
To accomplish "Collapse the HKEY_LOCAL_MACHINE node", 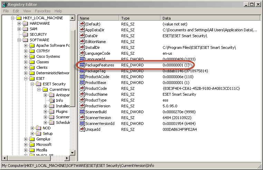I will [12, 18].
